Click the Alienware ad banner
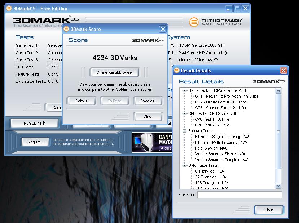This screenshot has height=223, width=299. click(x=152, y=142)
